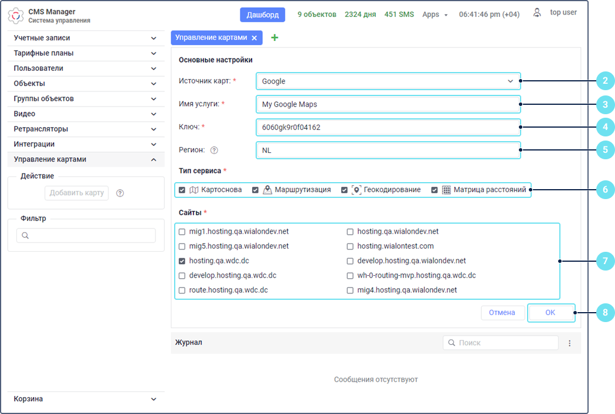Click the search magnifier in Фильтр field
This screenshot has width=615, height=414.
coord(25,235)
